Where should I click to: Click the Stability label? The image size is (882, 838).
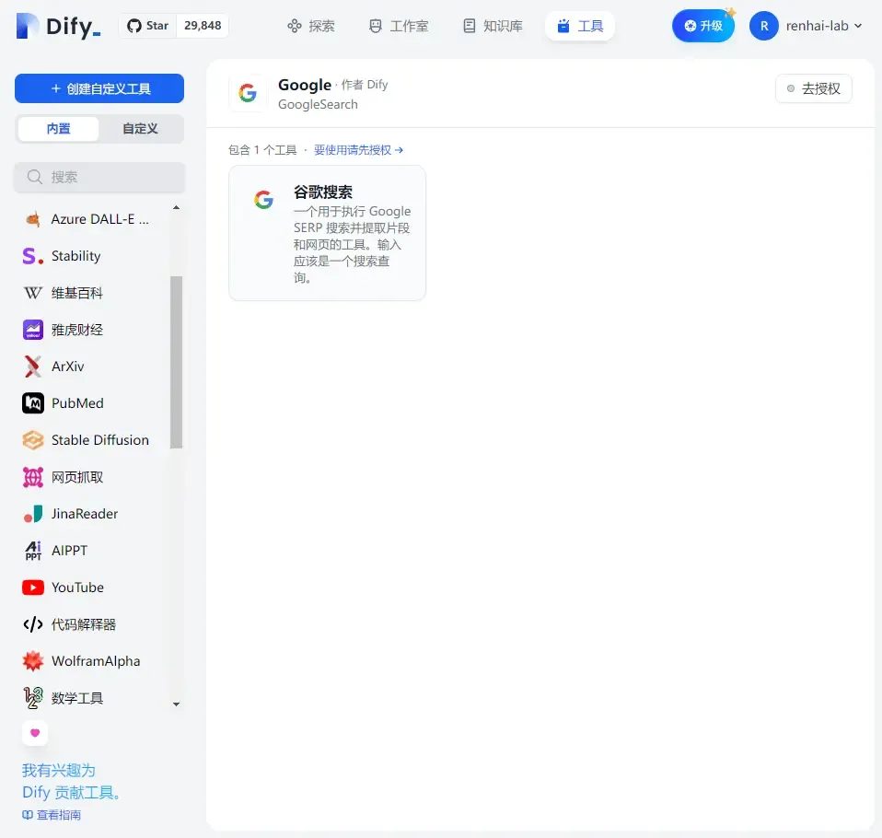(75, 256)
